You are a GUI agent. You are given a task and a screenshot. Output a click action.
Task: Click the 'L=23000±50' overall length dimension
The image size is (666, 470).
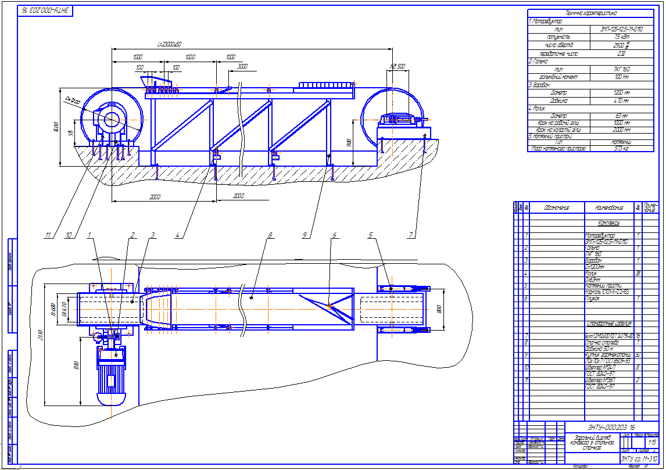[170, 44]
